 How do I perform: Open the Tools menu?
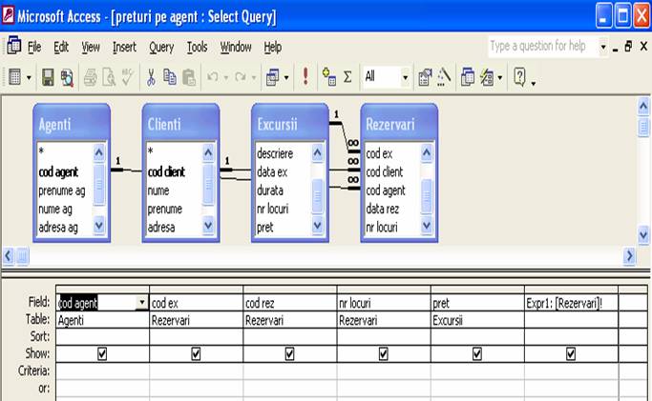pyautogui.click(x=197, y=47)
